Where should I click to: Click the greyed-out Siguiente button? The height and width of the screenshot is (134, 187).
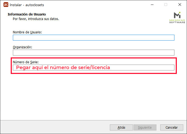[x=145, y=128]
